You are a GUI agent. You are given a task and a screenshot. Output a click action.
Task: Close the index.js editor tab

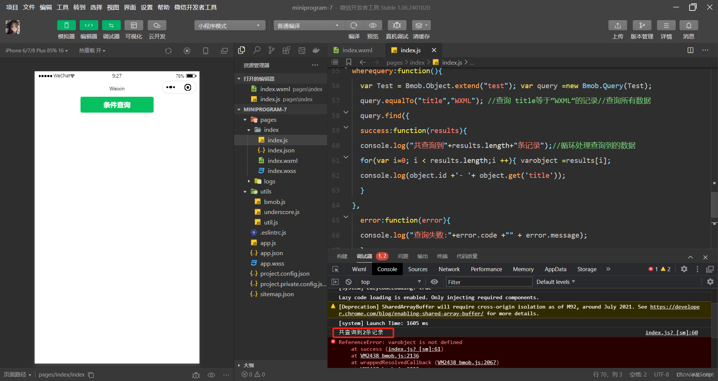click(x=434, y=50)
